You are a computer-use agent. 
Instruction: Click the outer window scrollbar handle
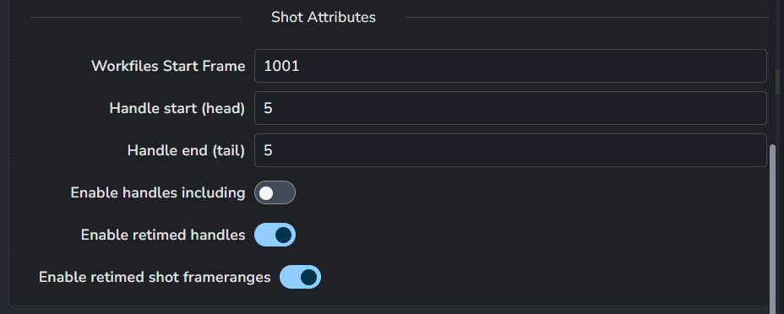[x=777, y=82]
